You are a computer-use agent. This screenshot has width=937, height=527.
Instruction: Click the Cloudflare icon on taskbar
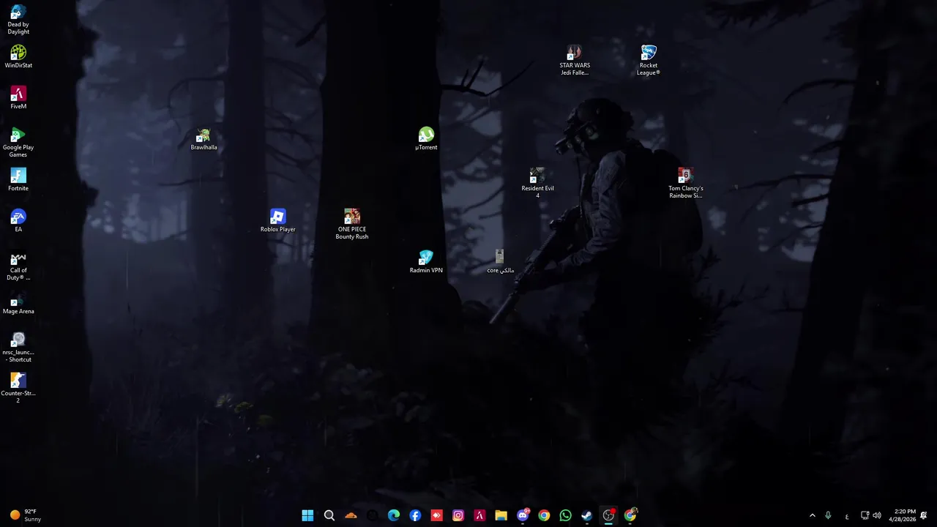[x=351, y=515]
